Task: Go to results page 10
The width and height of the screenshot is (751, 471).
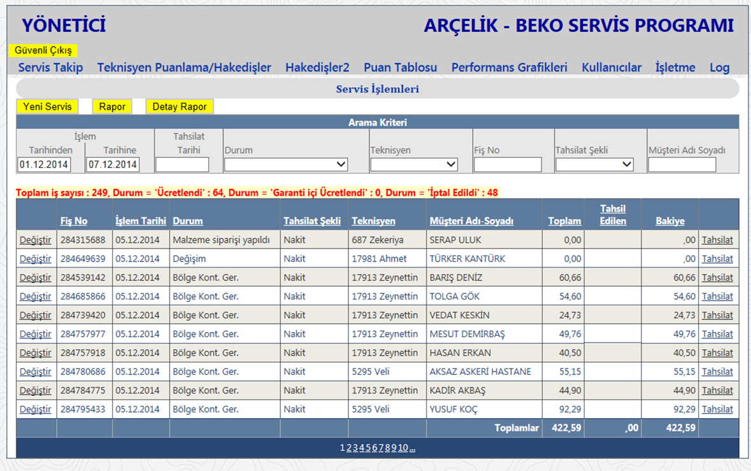Action: coord(403,448)
